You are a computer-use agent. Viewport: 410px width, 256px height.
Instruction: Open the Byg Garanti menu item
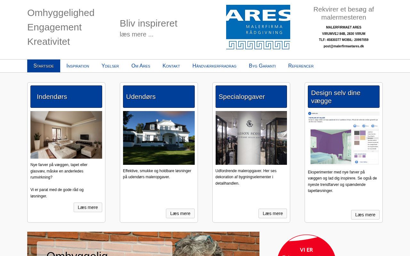(x=262, y=66)
